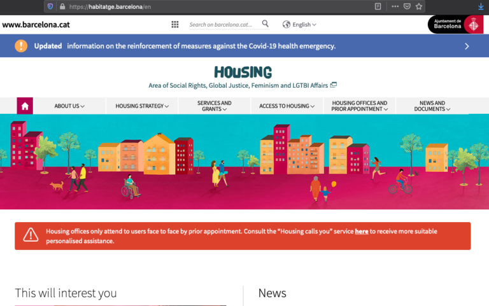Viewport: 489px width, 306px height.
Task: Toggle reader view icon in address bar
Action: coord(378,6)
